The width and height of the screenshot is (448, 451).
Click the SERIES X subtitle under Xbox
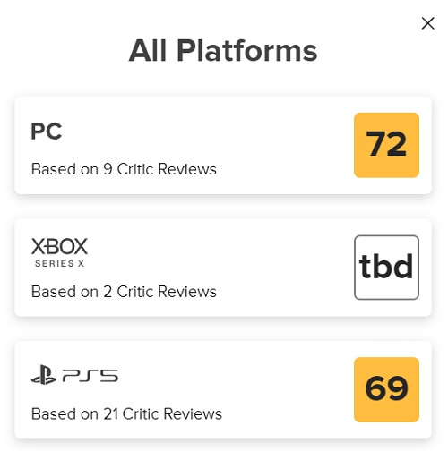click(59, 263)
